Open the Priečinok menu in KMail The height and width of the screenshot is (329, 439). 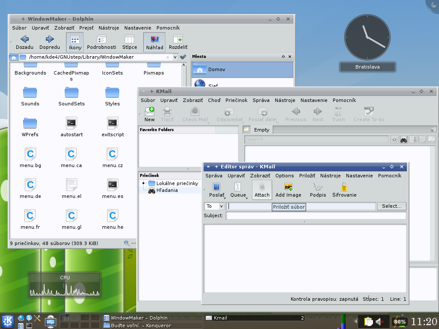click(x=236, y=100)
